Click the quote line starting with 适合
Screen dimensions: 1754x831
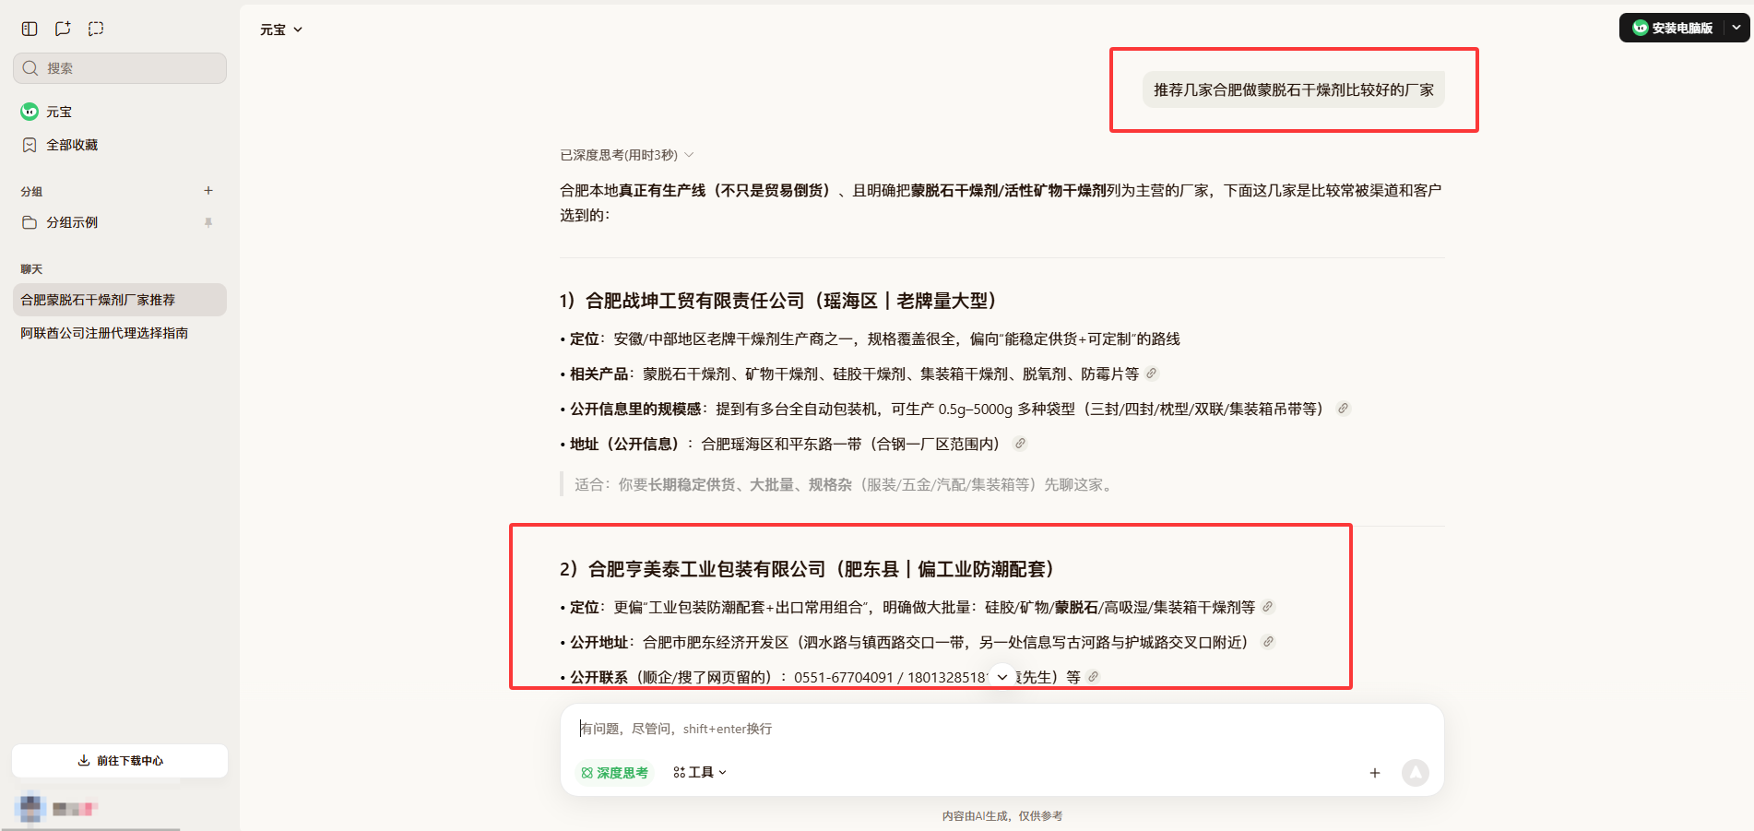845,484
